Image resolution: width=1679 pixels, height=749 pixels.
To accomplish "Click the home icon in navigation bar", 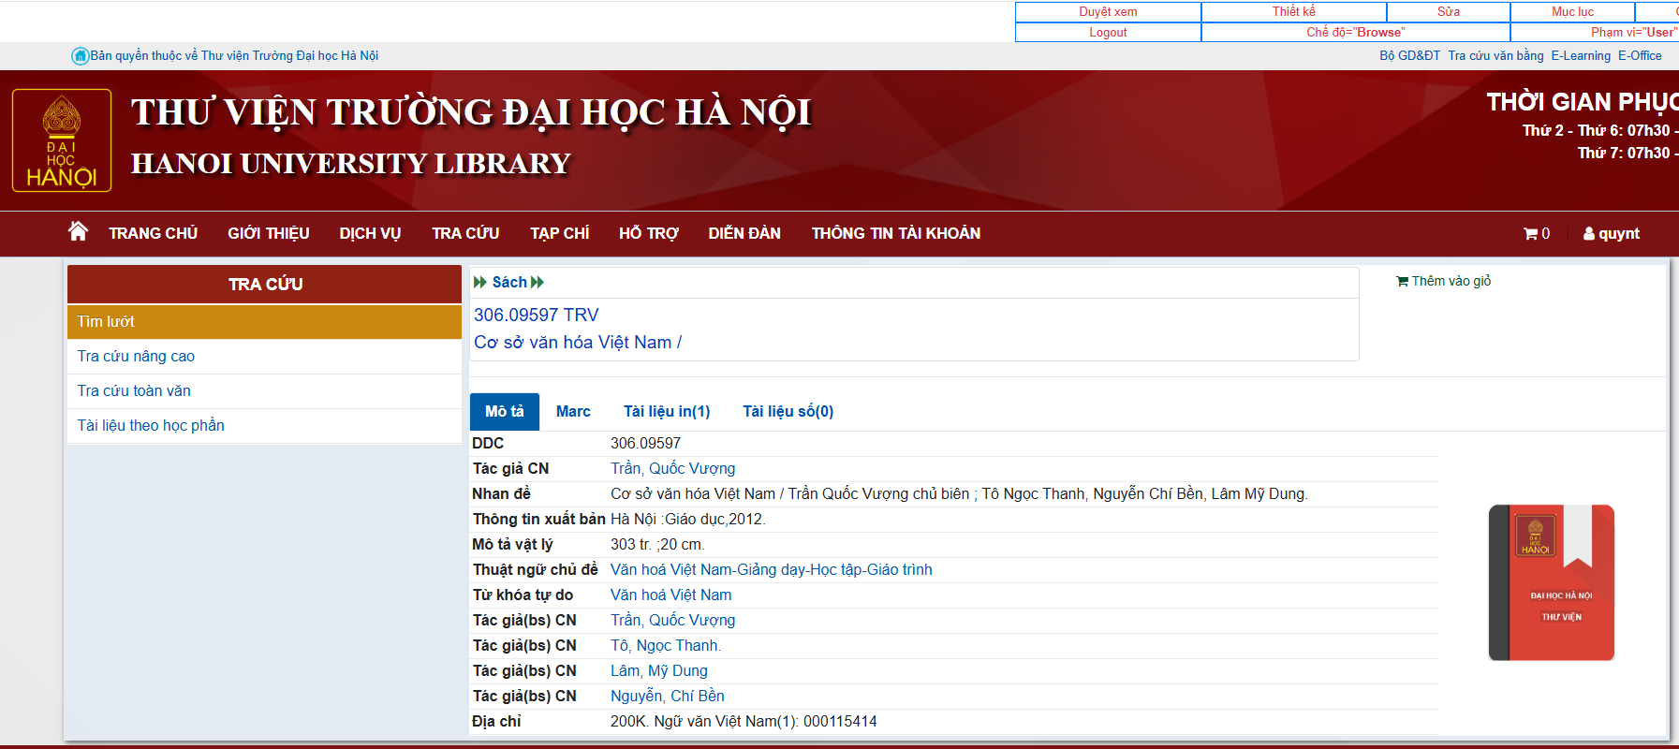I will [78, 231].
